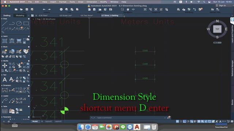Click the round button on Text panel header
This screenshot has width=234, height=131.
(29, 75)
